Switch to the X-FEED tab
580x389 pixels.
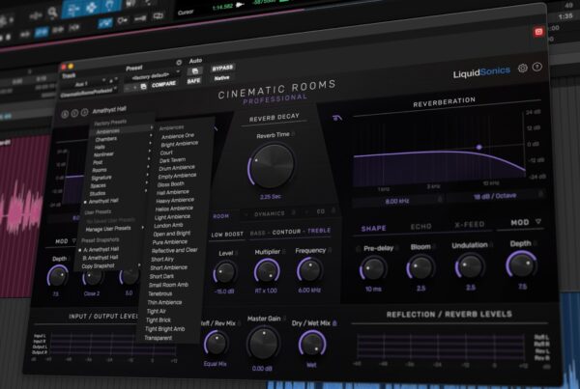point(469,224)
